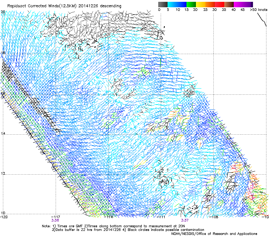Click the red 30-35 knots legend swatch
The height and width of the screenshot is (236, 269).
click(220, 4)
